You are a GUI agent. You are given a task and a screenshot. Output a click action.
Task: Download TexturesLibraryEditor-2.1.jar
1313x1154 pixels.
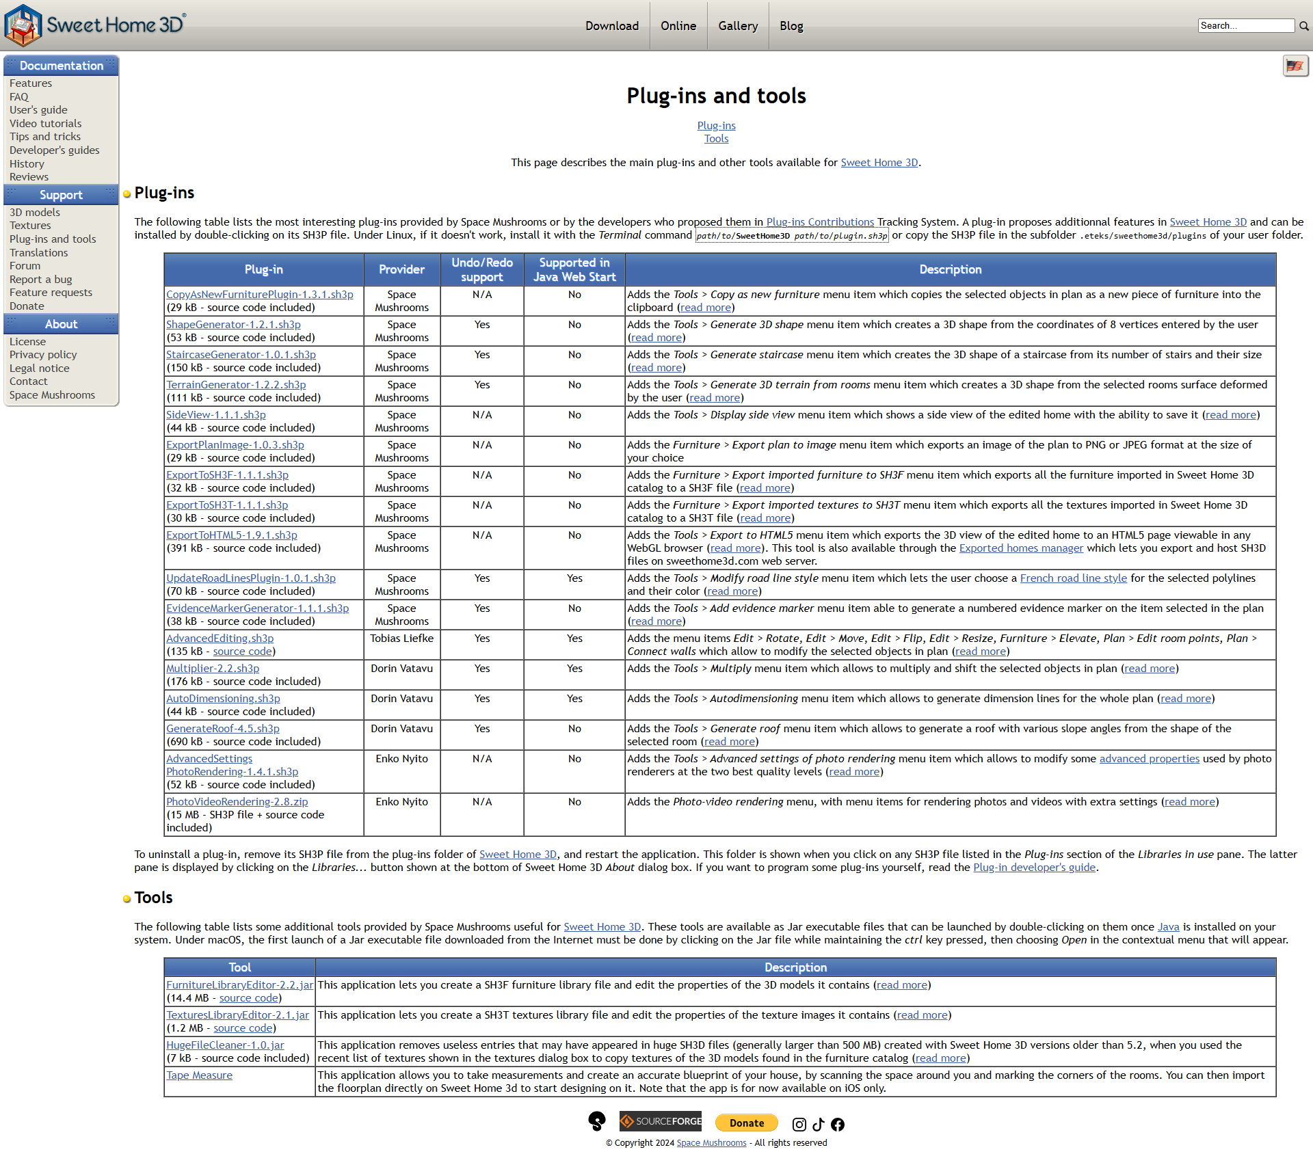tap(238, 1015)
